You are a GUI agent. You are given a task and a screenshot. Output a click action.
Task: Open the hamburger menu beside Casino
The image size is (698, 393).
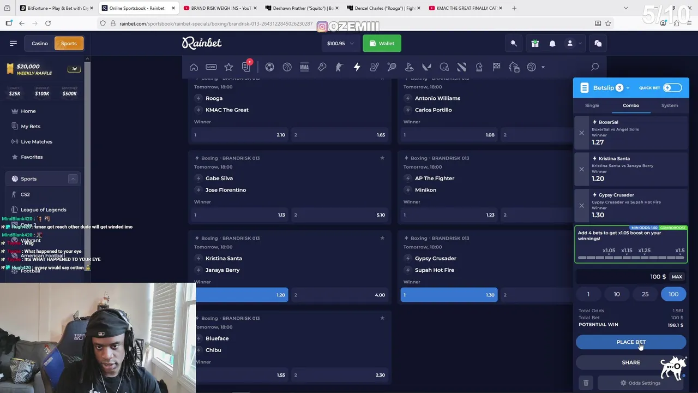(13, 43)
